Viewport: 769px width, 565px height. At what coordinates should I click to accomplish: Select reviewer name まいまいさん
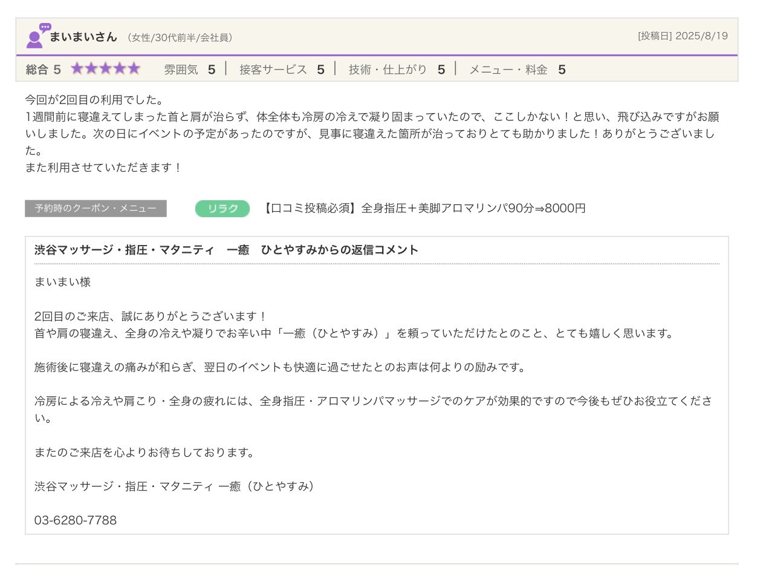click(x=83, y=37)
